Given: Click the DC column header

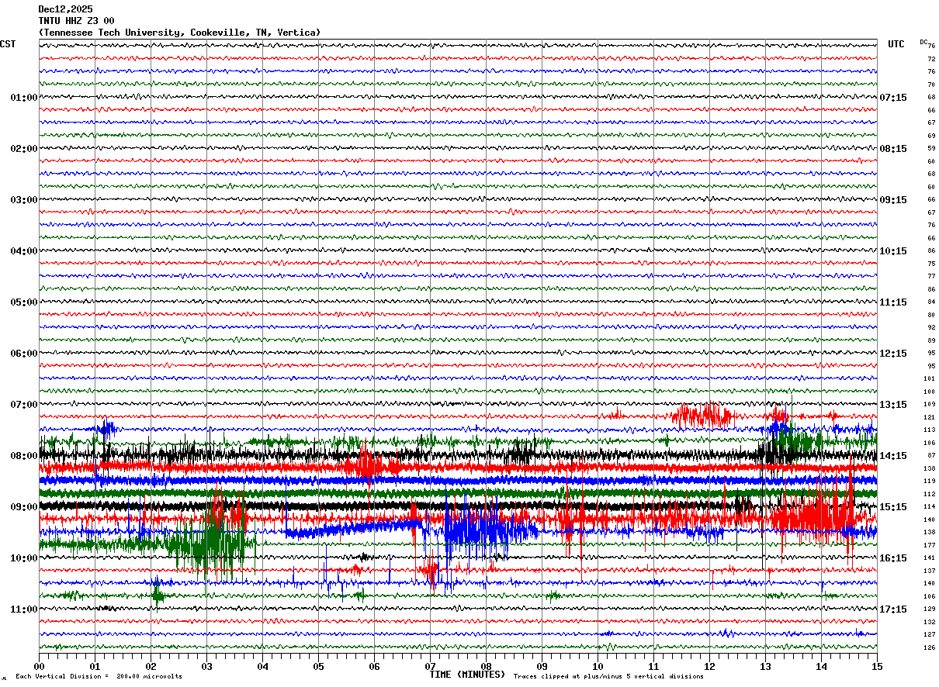Looking at the screenshot, I should (923, 42).
